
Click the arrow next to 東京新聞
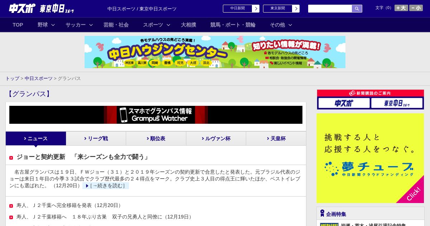pyautogui.click(x=296, y=9)
